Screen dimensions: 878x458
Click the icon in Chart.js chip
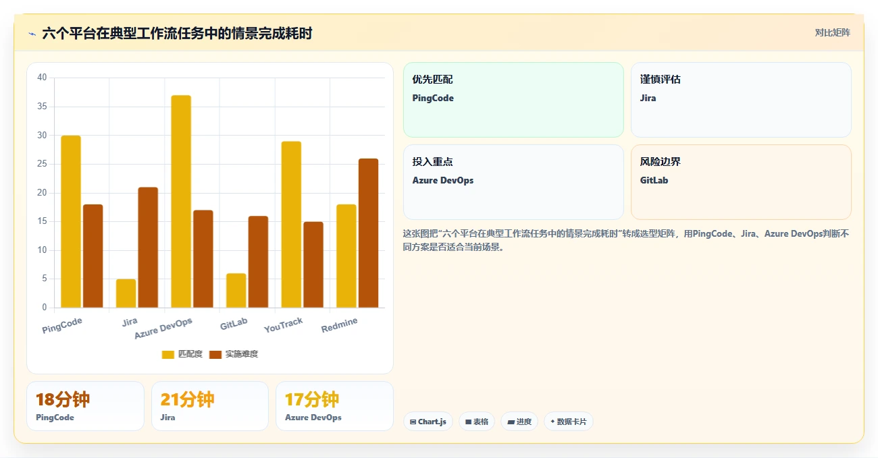(413, 422)
